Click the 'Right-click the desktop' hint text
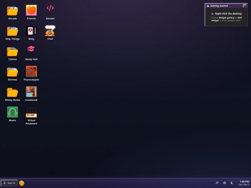Screen dimensions: 251x188 coord(228,13)
